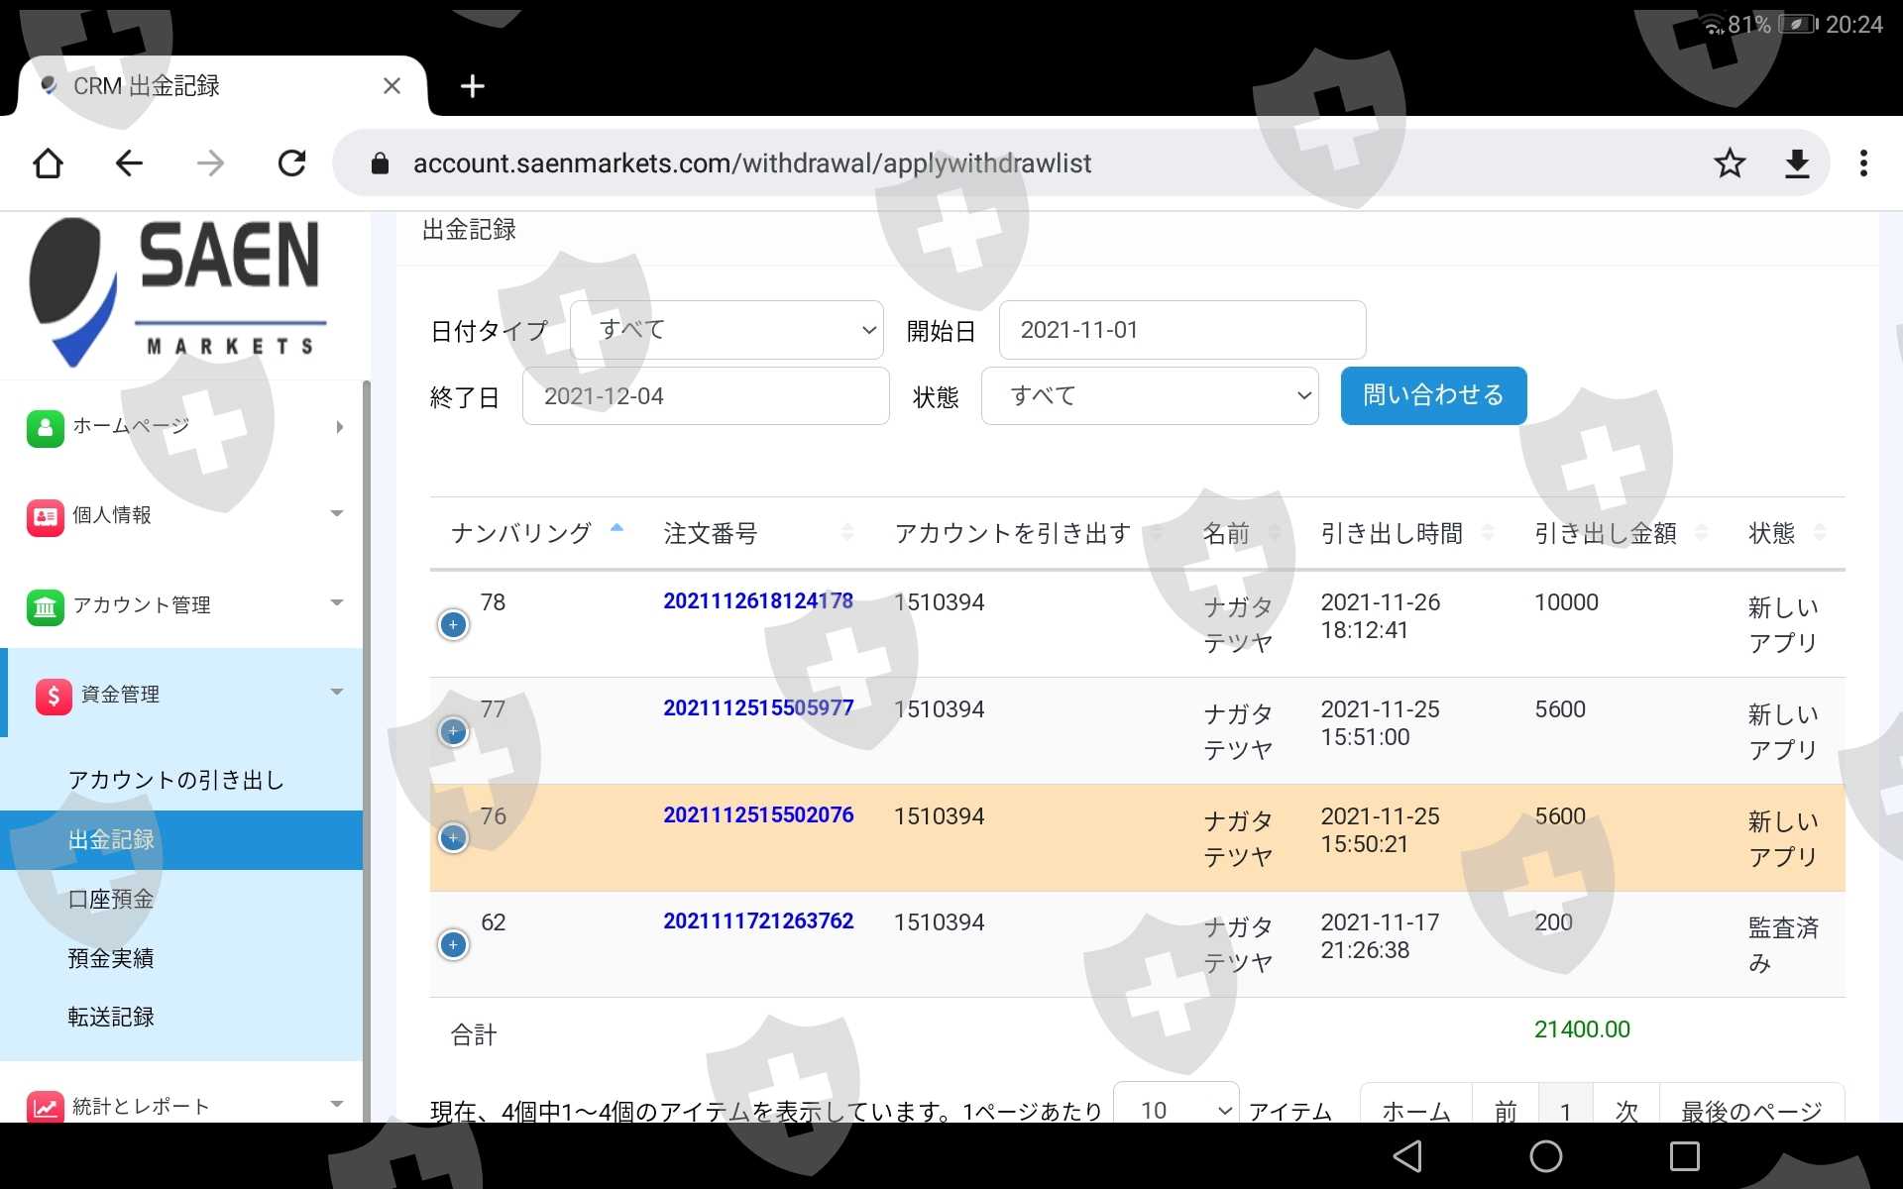This screenshot has height=1189, width=1903.
Task: Open order link 2021112618124178
Action: [x=757, y=601]
